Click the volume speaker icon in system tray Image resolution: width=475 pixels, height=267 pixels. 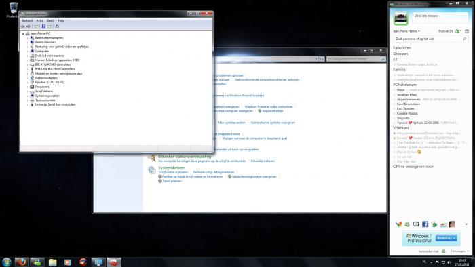click(x=449, y=262)
